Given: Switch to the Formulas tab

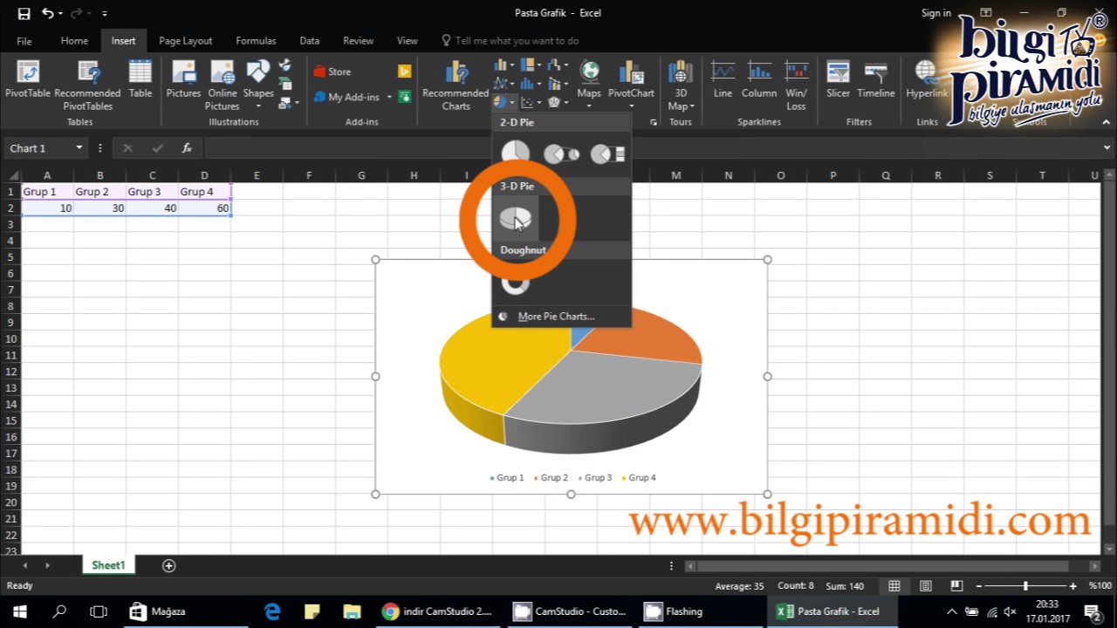Looking at the screenshot, I should [256, 41].
